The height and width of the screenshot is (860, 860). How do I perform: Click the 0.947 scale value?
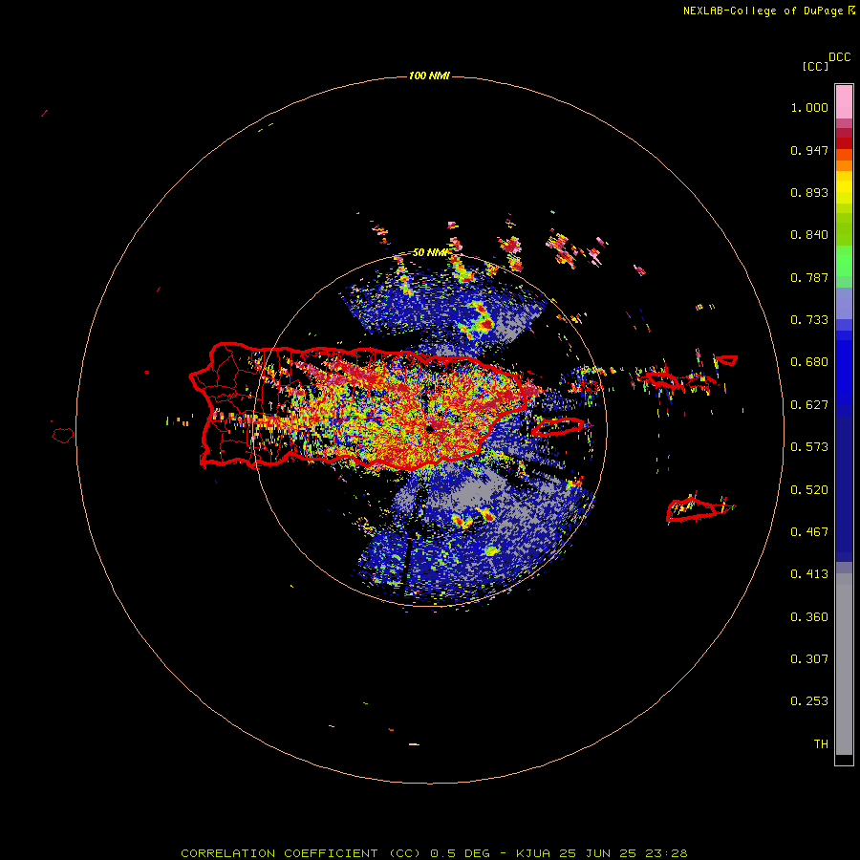click(809, 150)
